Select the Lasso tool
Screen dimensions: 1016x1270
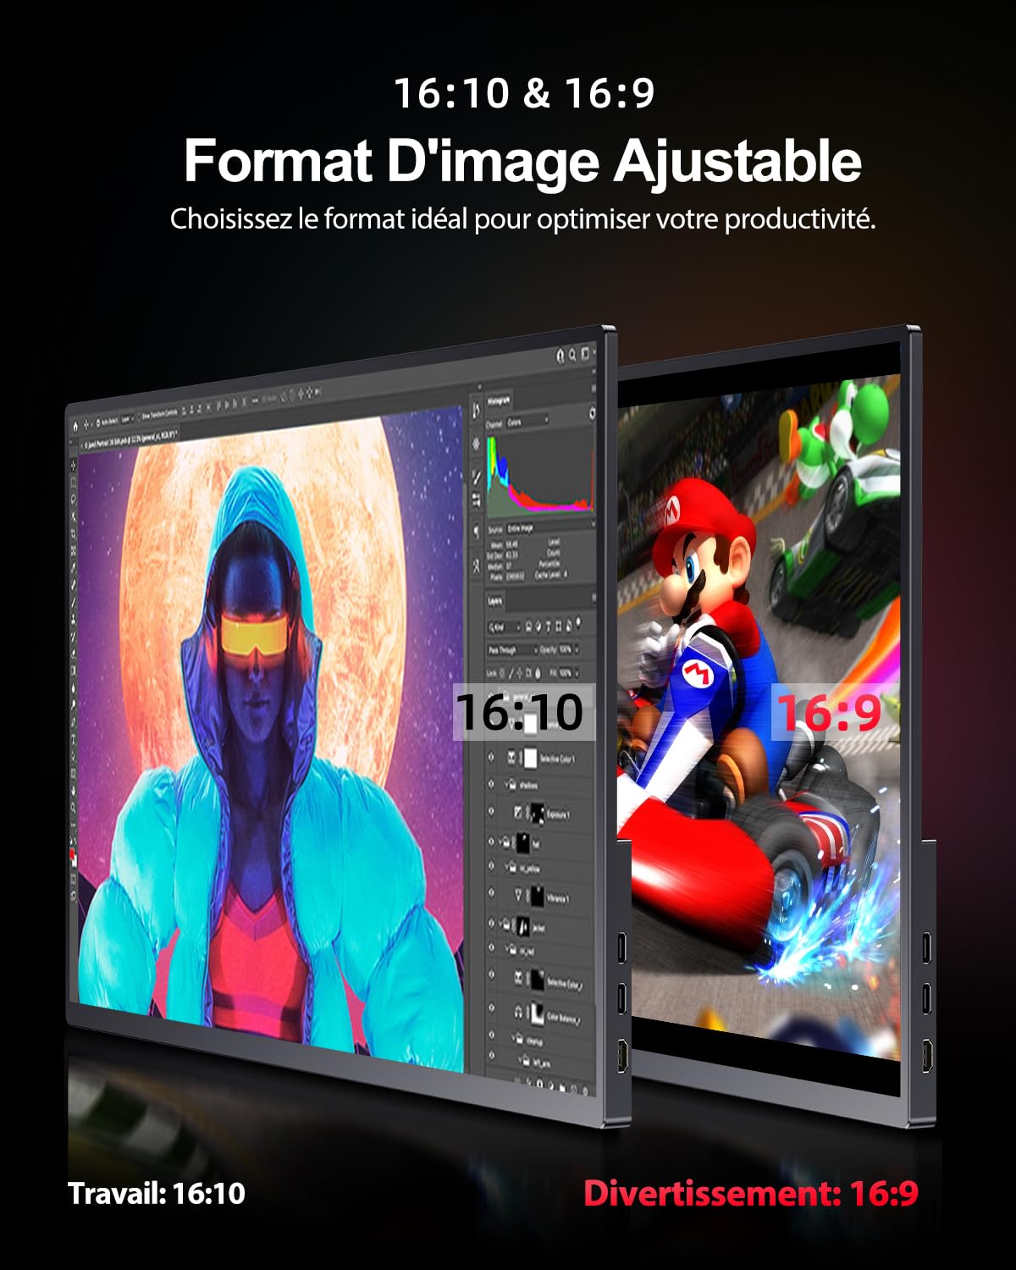(x=74, y=500)
